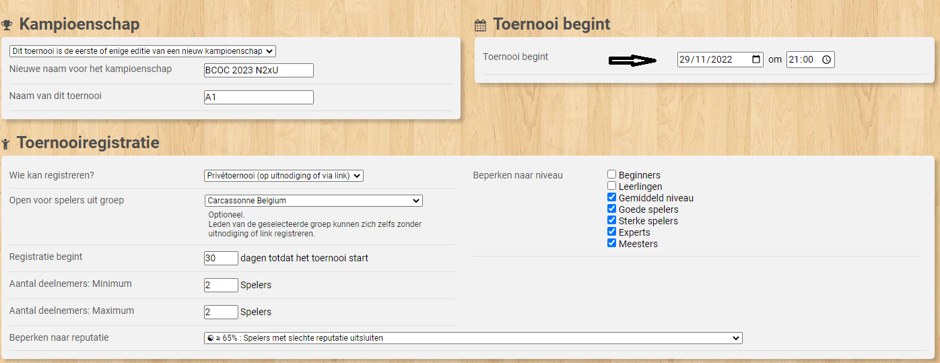The image size is (940, 363).
Task: Click the start time field showing 21:00
Action: click(x=811, y=59)
